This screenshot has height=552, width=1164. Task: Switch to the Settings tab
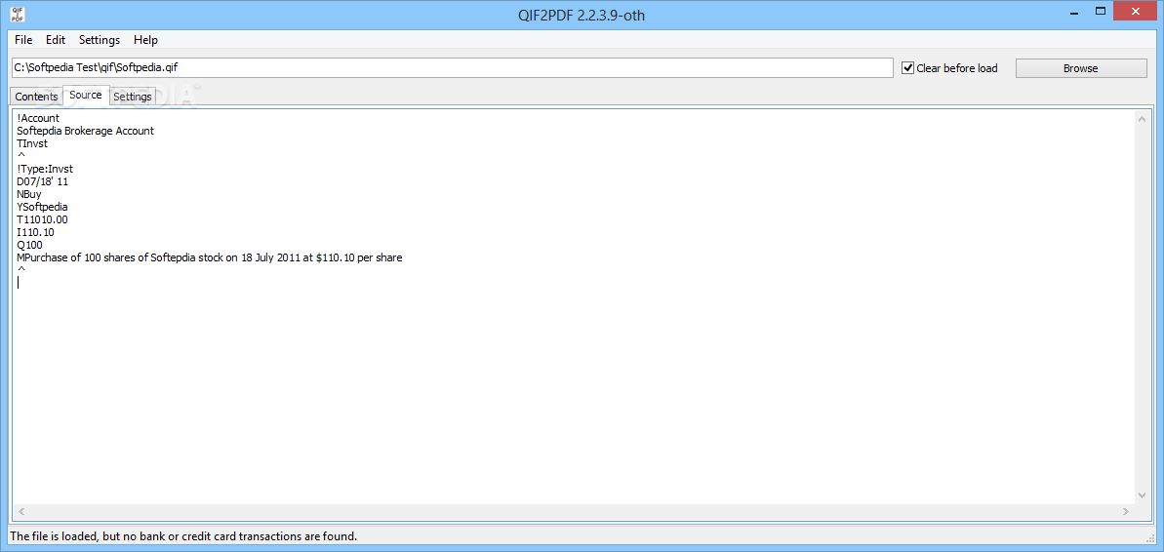pyautogui.click(x=132, y=97)
